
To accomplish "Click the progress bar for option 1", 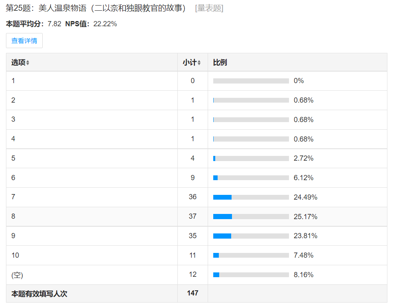I will pyautogui.click(x=251, y=81).
